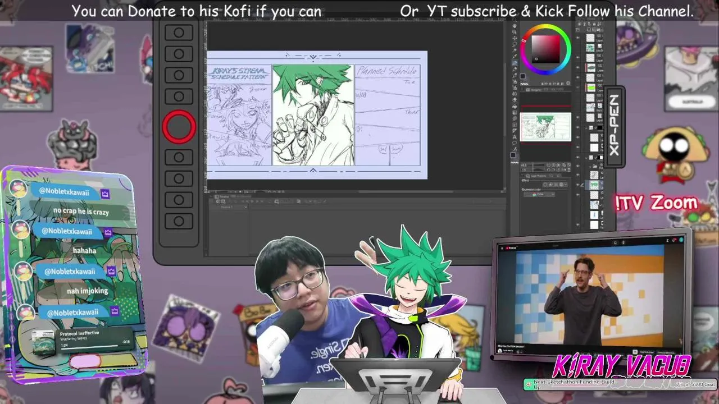Click @Nobletxkawaii above 'hahaha'
The height and width of the screenshot is (404, 719).
67,231
